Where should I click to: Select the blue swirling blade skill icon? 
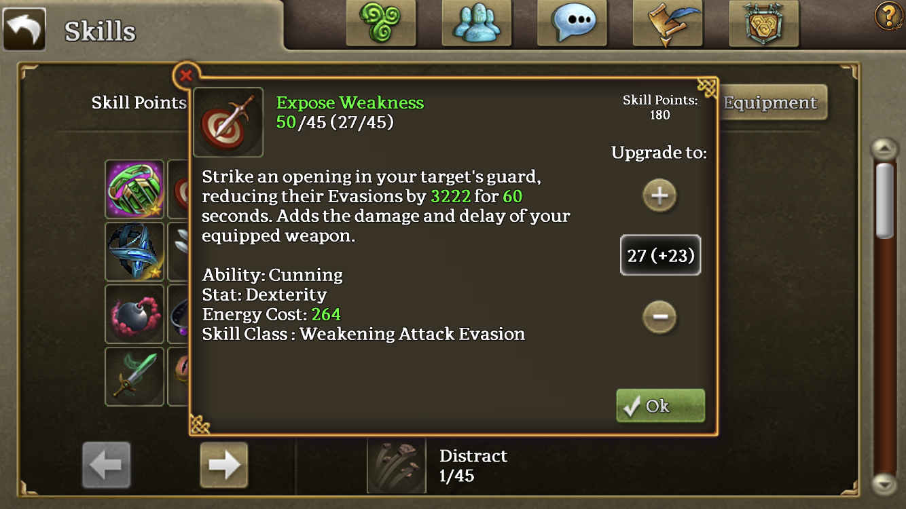coord(134,252)
